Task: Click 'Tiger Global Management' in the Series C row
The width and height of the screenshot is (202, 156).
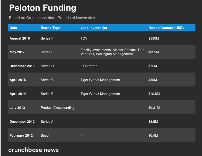Action: tap(100, 80)
